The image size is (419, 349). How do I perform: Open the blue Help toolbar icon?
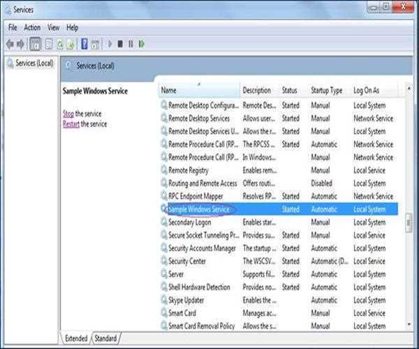click(84, 44)
